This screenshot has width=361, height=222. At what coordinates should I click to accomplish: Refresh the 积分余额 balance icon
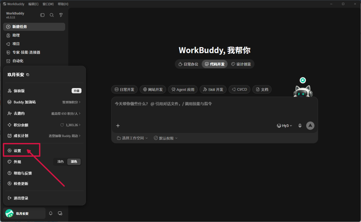coord(62,125)
